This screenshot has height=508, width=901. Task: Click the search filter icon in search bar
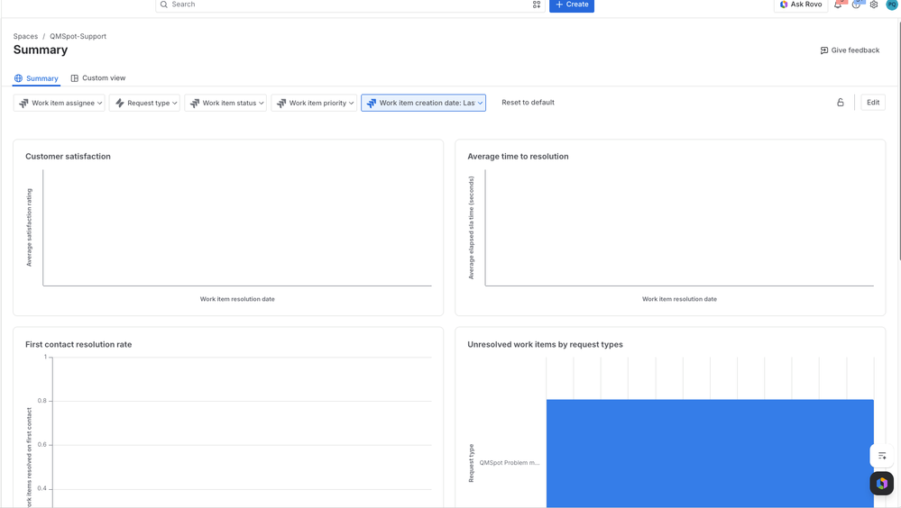click(536, 5)
